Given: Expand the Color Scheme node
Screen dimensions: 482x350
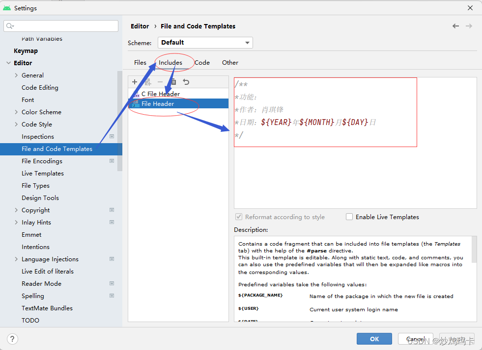Looking at the screenshot, I should pyautogui.click(x=16, y=112).
